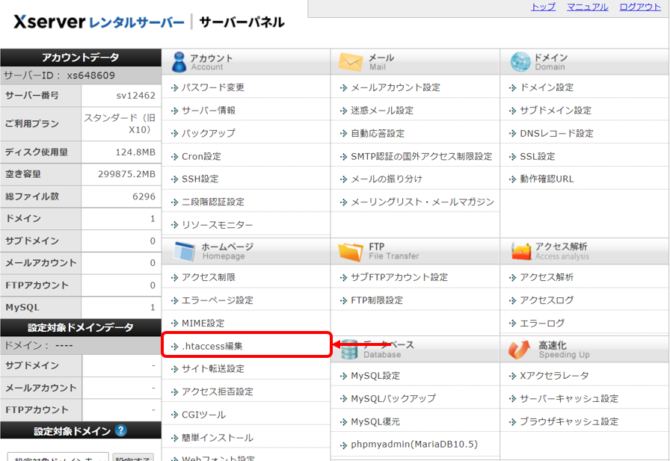This screenshot has height=461, width=670.
Task: Open the SSL設定 menu item
Action: click(537, 156)
